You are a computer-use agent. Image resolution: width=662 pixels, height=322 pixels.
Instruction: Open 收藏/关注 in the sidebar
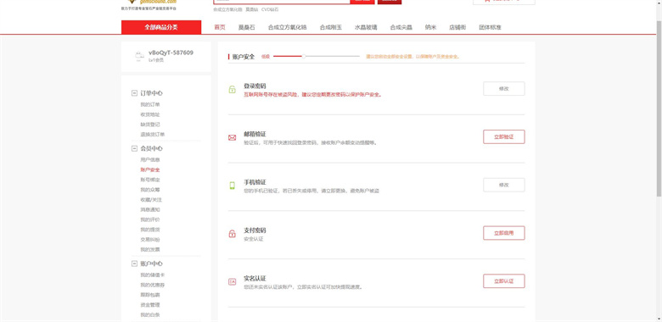(151, 200)
